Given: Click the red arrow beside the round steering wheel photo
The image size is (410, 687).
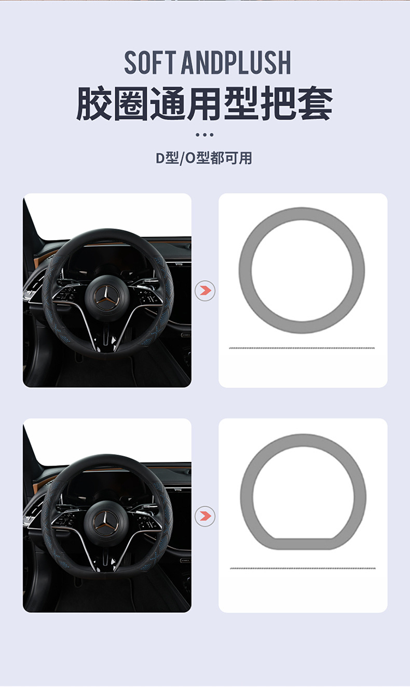Looking at the screenshot, I should (205, 290).
